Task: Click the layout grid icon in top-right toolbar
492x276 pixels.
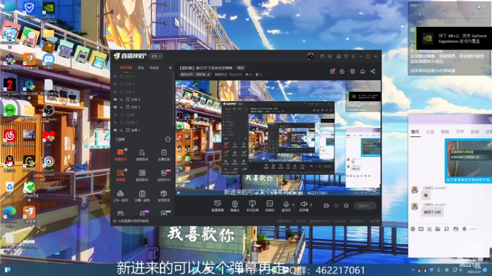Action: coord(352,71)
